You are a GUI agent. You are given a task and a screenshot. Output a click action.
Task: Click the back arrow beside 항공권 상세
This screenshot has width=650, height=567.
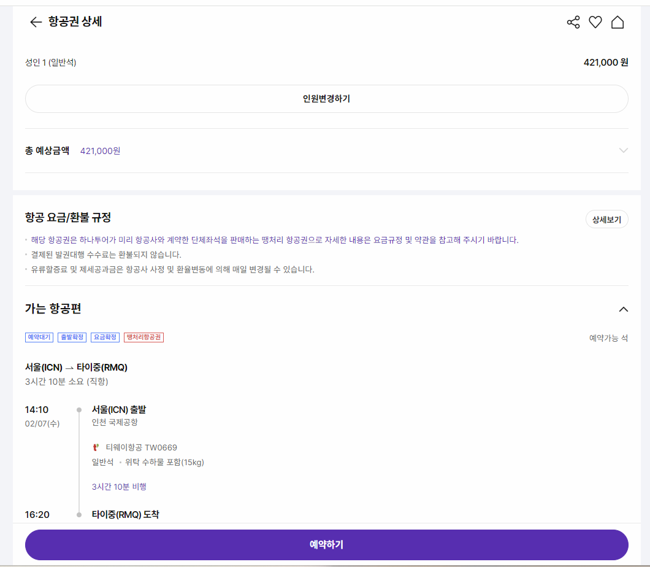tap(34, 22)
